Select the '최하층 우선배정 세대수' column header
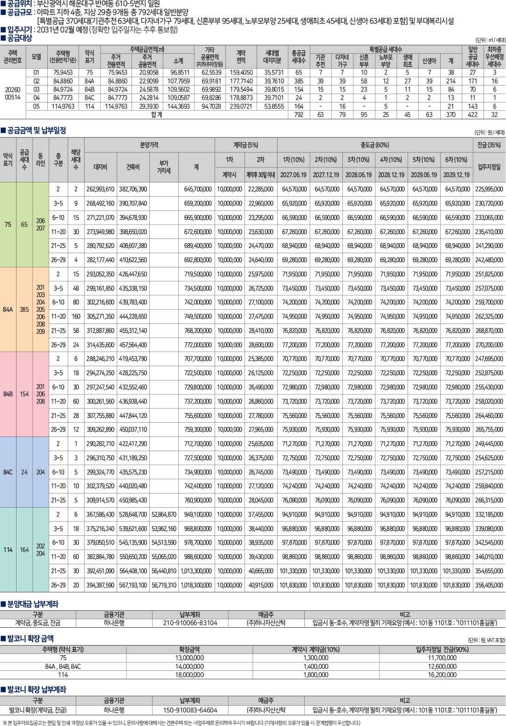506x726 pixels. click(x=495, y=57)
